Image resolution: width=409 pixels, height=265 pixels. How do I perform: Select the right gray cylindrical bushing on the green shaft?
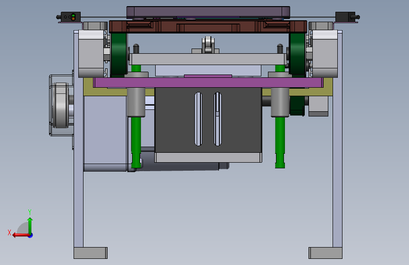point(280,102)
